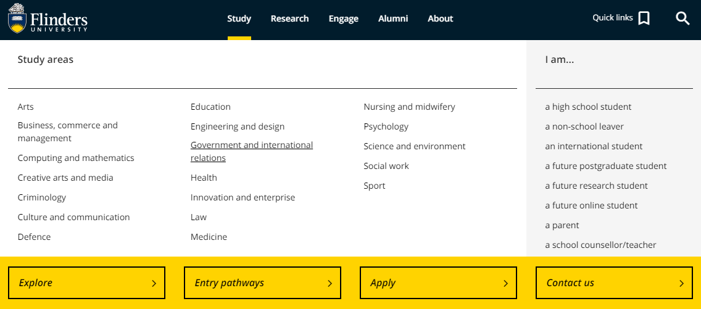Expand the Engage navigation menu

[x=343, y=19]
